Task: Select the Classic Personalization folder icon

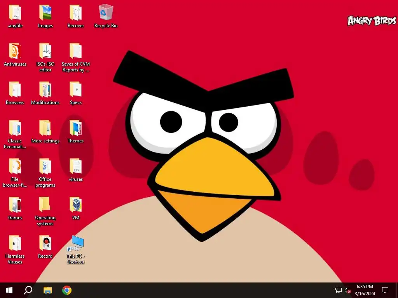Action: tap(15, 128)
